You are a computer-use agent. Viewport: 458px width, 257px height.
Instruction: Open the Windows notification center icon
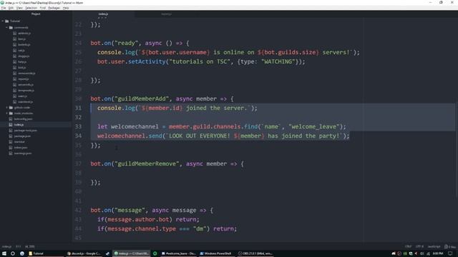click(x=451, y=253)
